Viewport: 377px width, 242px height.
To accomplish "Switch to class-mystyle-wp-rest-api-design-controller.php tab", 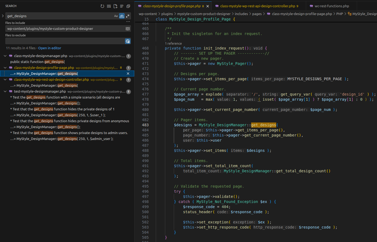I will (x=257, y=6).
